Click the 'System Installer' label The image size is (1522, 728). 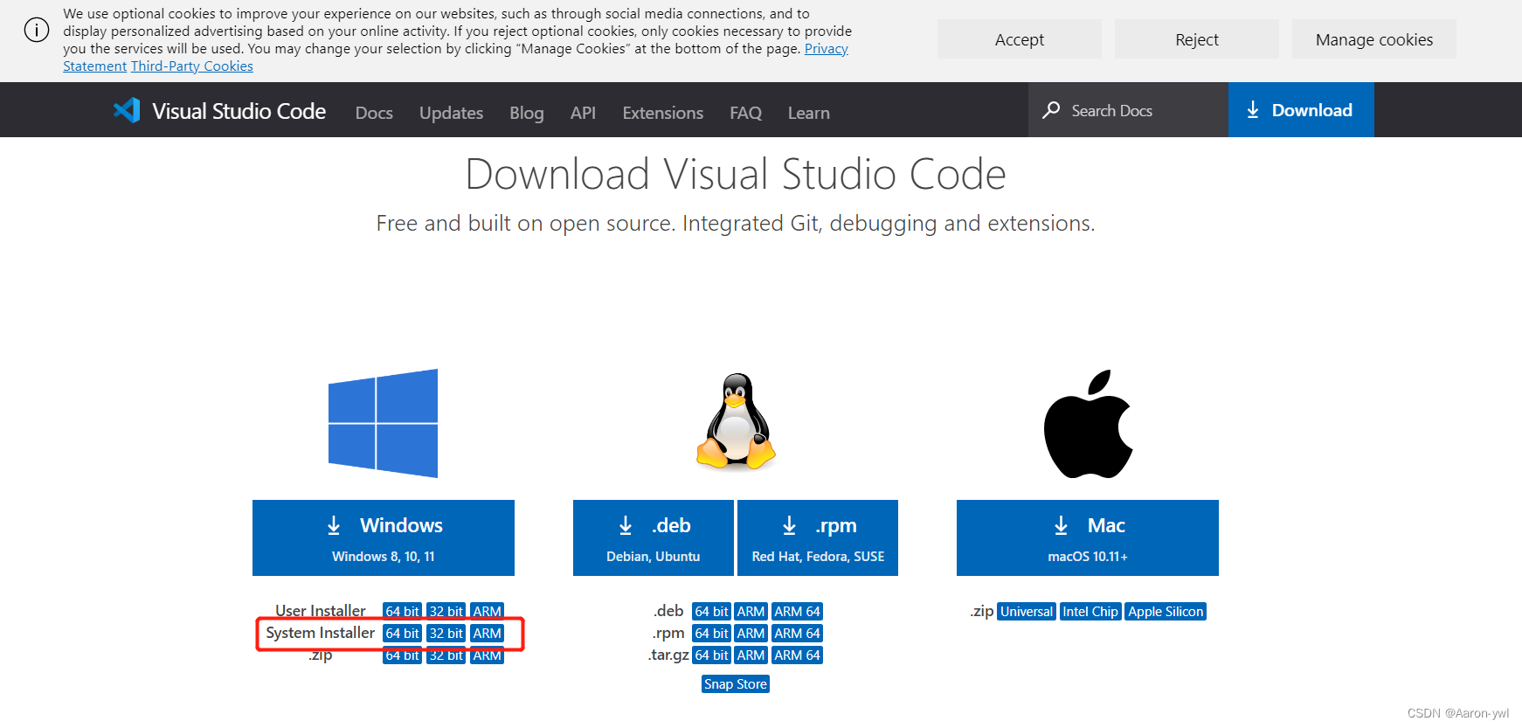(320, 633)
